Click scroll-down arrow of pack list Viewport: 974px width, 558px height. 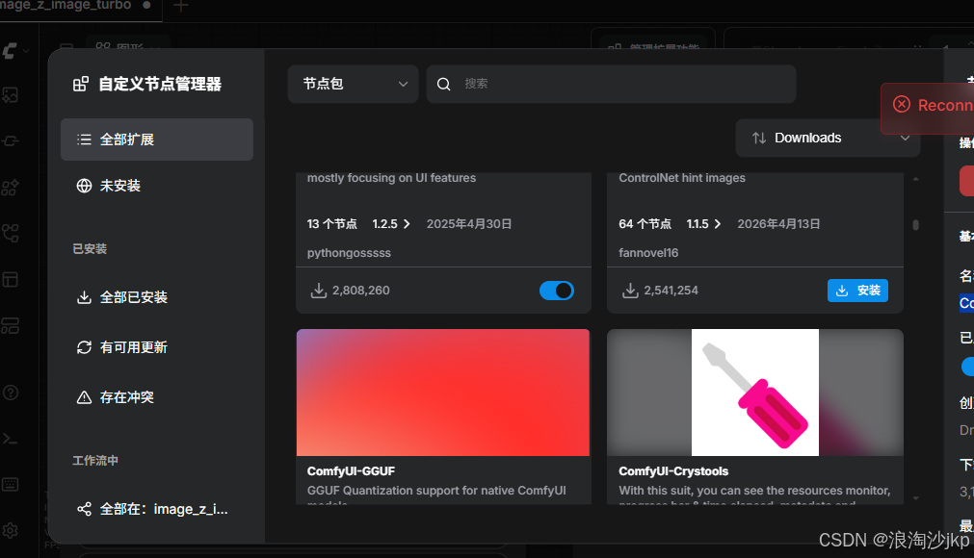(915, 497)
